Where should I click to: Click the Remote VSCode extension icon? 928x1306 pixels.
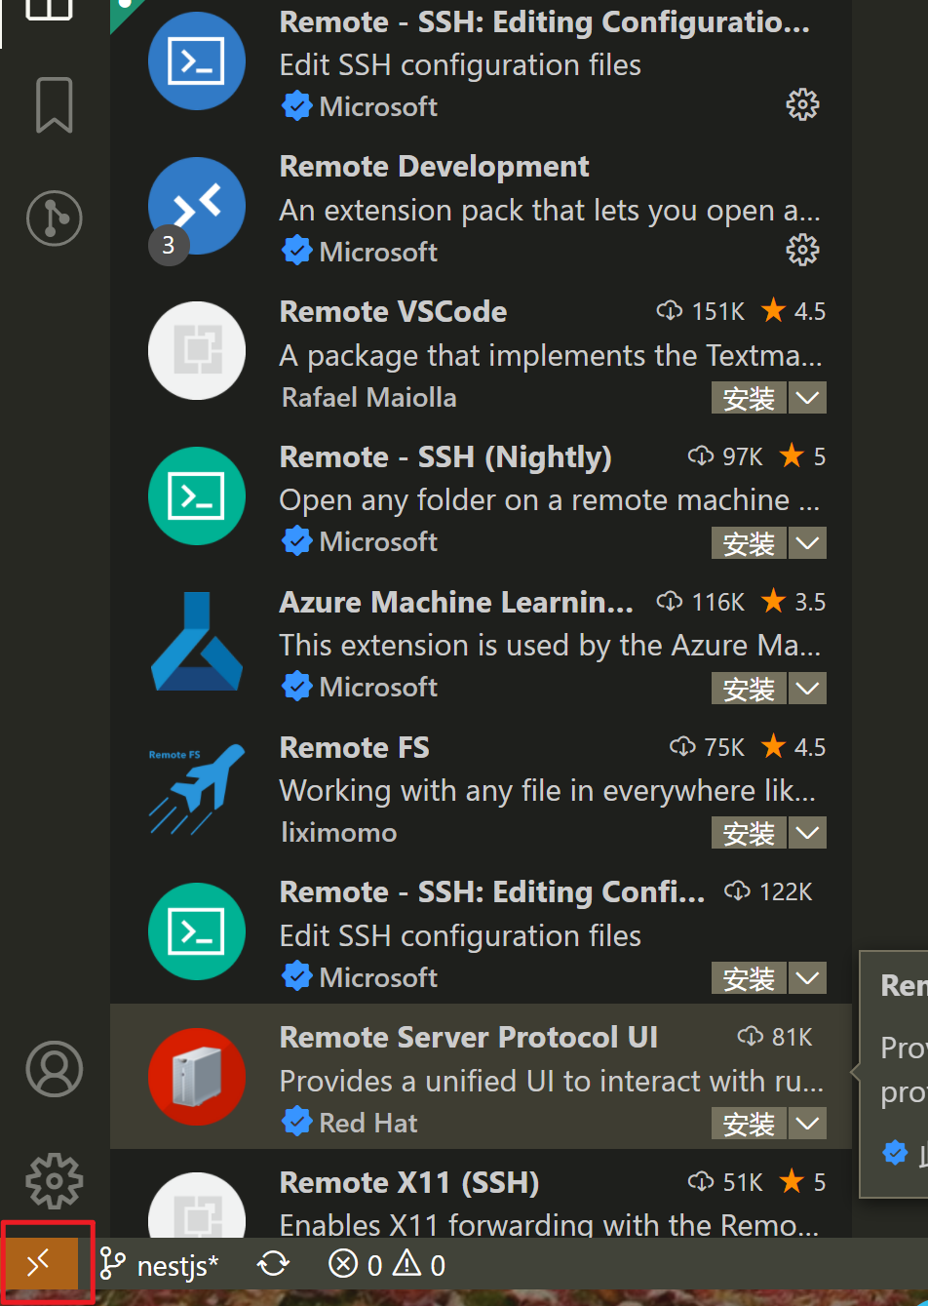pos(197,351)
